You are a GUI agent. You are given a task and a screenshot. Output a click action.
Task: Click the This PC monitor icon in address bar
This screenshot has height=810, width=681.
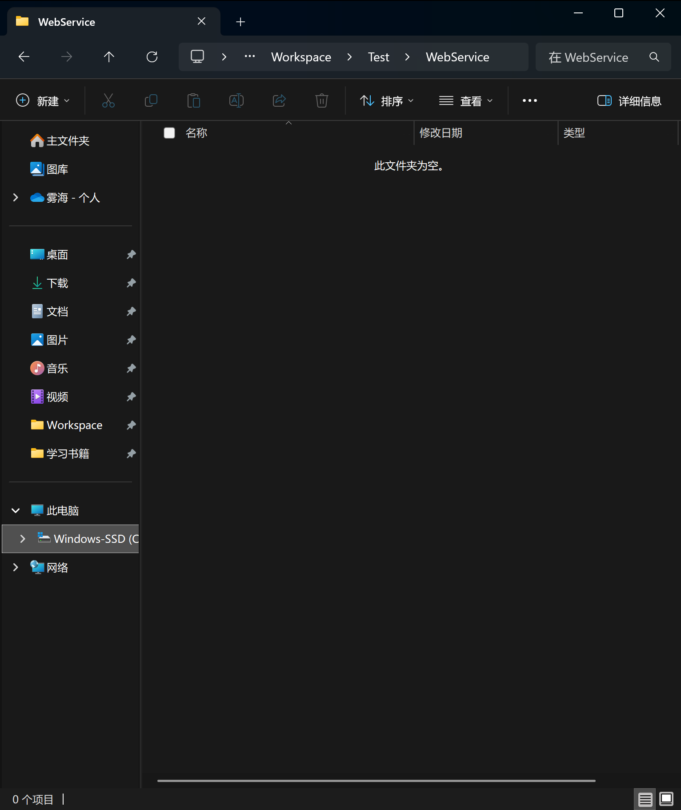[x=197, y=56]
